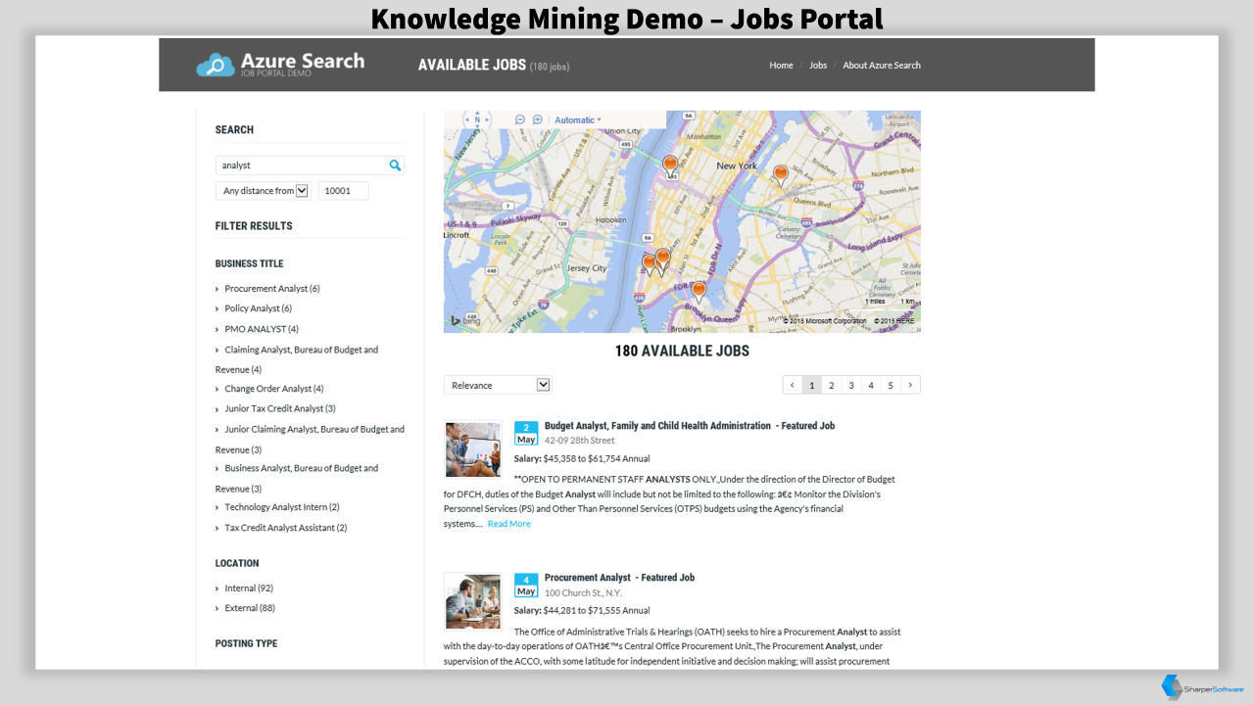Go to results page 3

[851, 385]
